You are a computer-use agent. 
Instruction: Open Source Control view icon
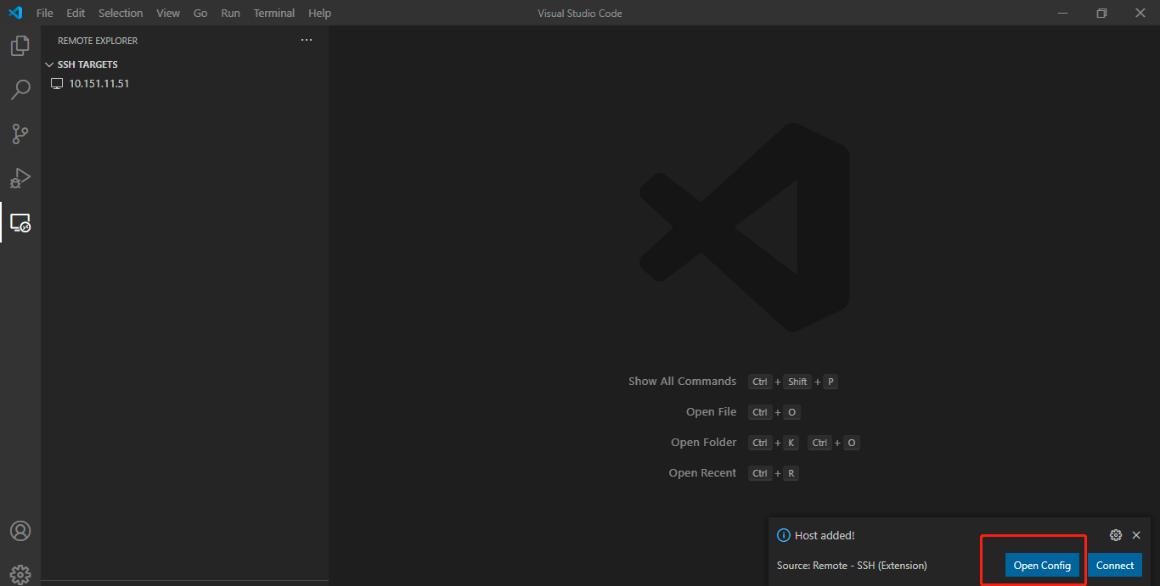(20, 134)
